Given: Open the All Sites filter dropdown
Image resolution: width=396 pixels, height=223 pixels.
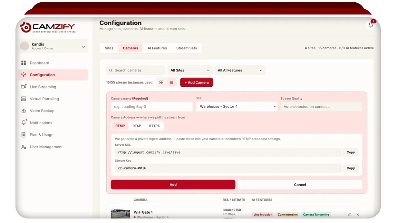Looking at the screenshot, I should pyautogui.click(x=190, y=70).
